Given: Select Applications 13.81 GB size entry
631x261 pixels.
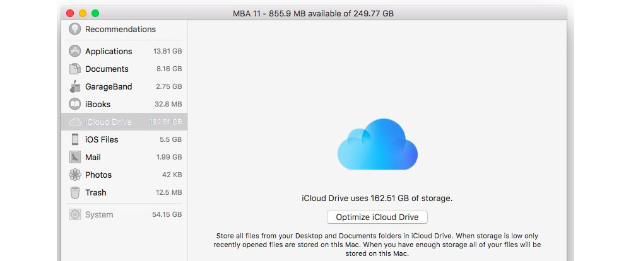Looking at the screenshot, I should point(167,52).
